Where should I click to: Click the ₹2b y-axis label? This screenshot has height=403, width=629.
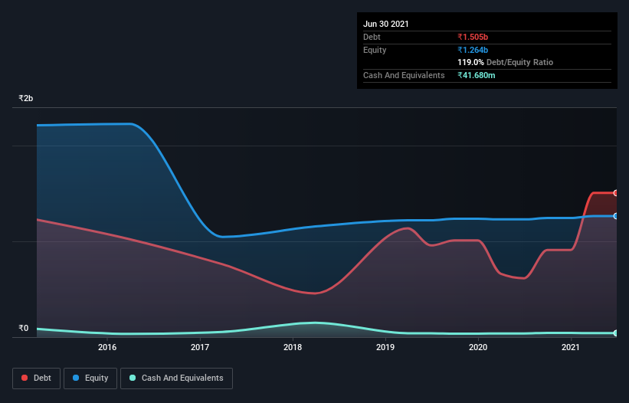pyautogui.click(x=26, y=98)
